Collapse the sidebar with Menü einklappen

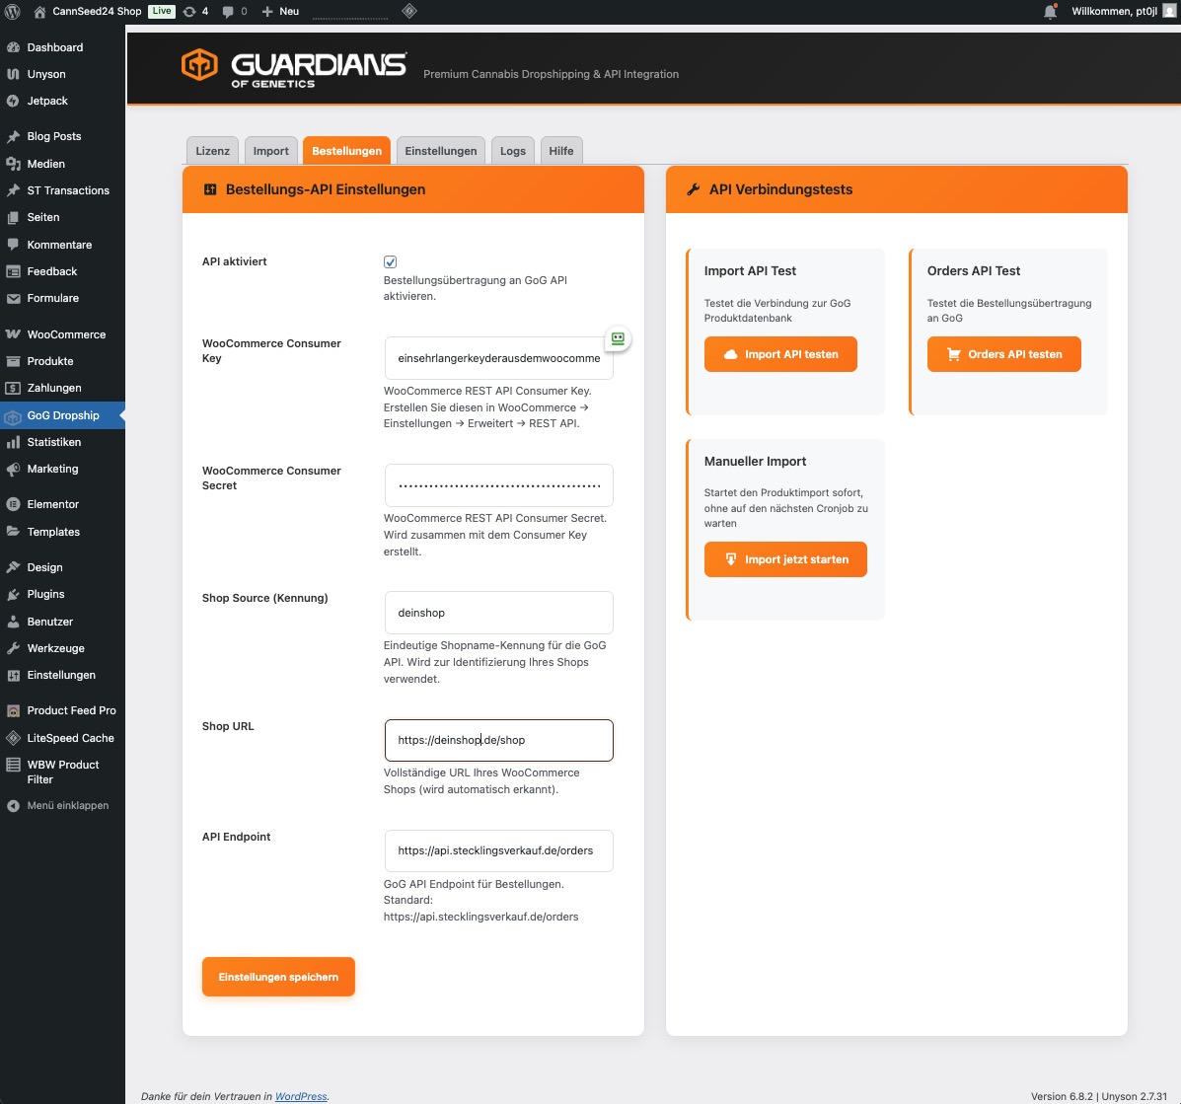[67, 805]
